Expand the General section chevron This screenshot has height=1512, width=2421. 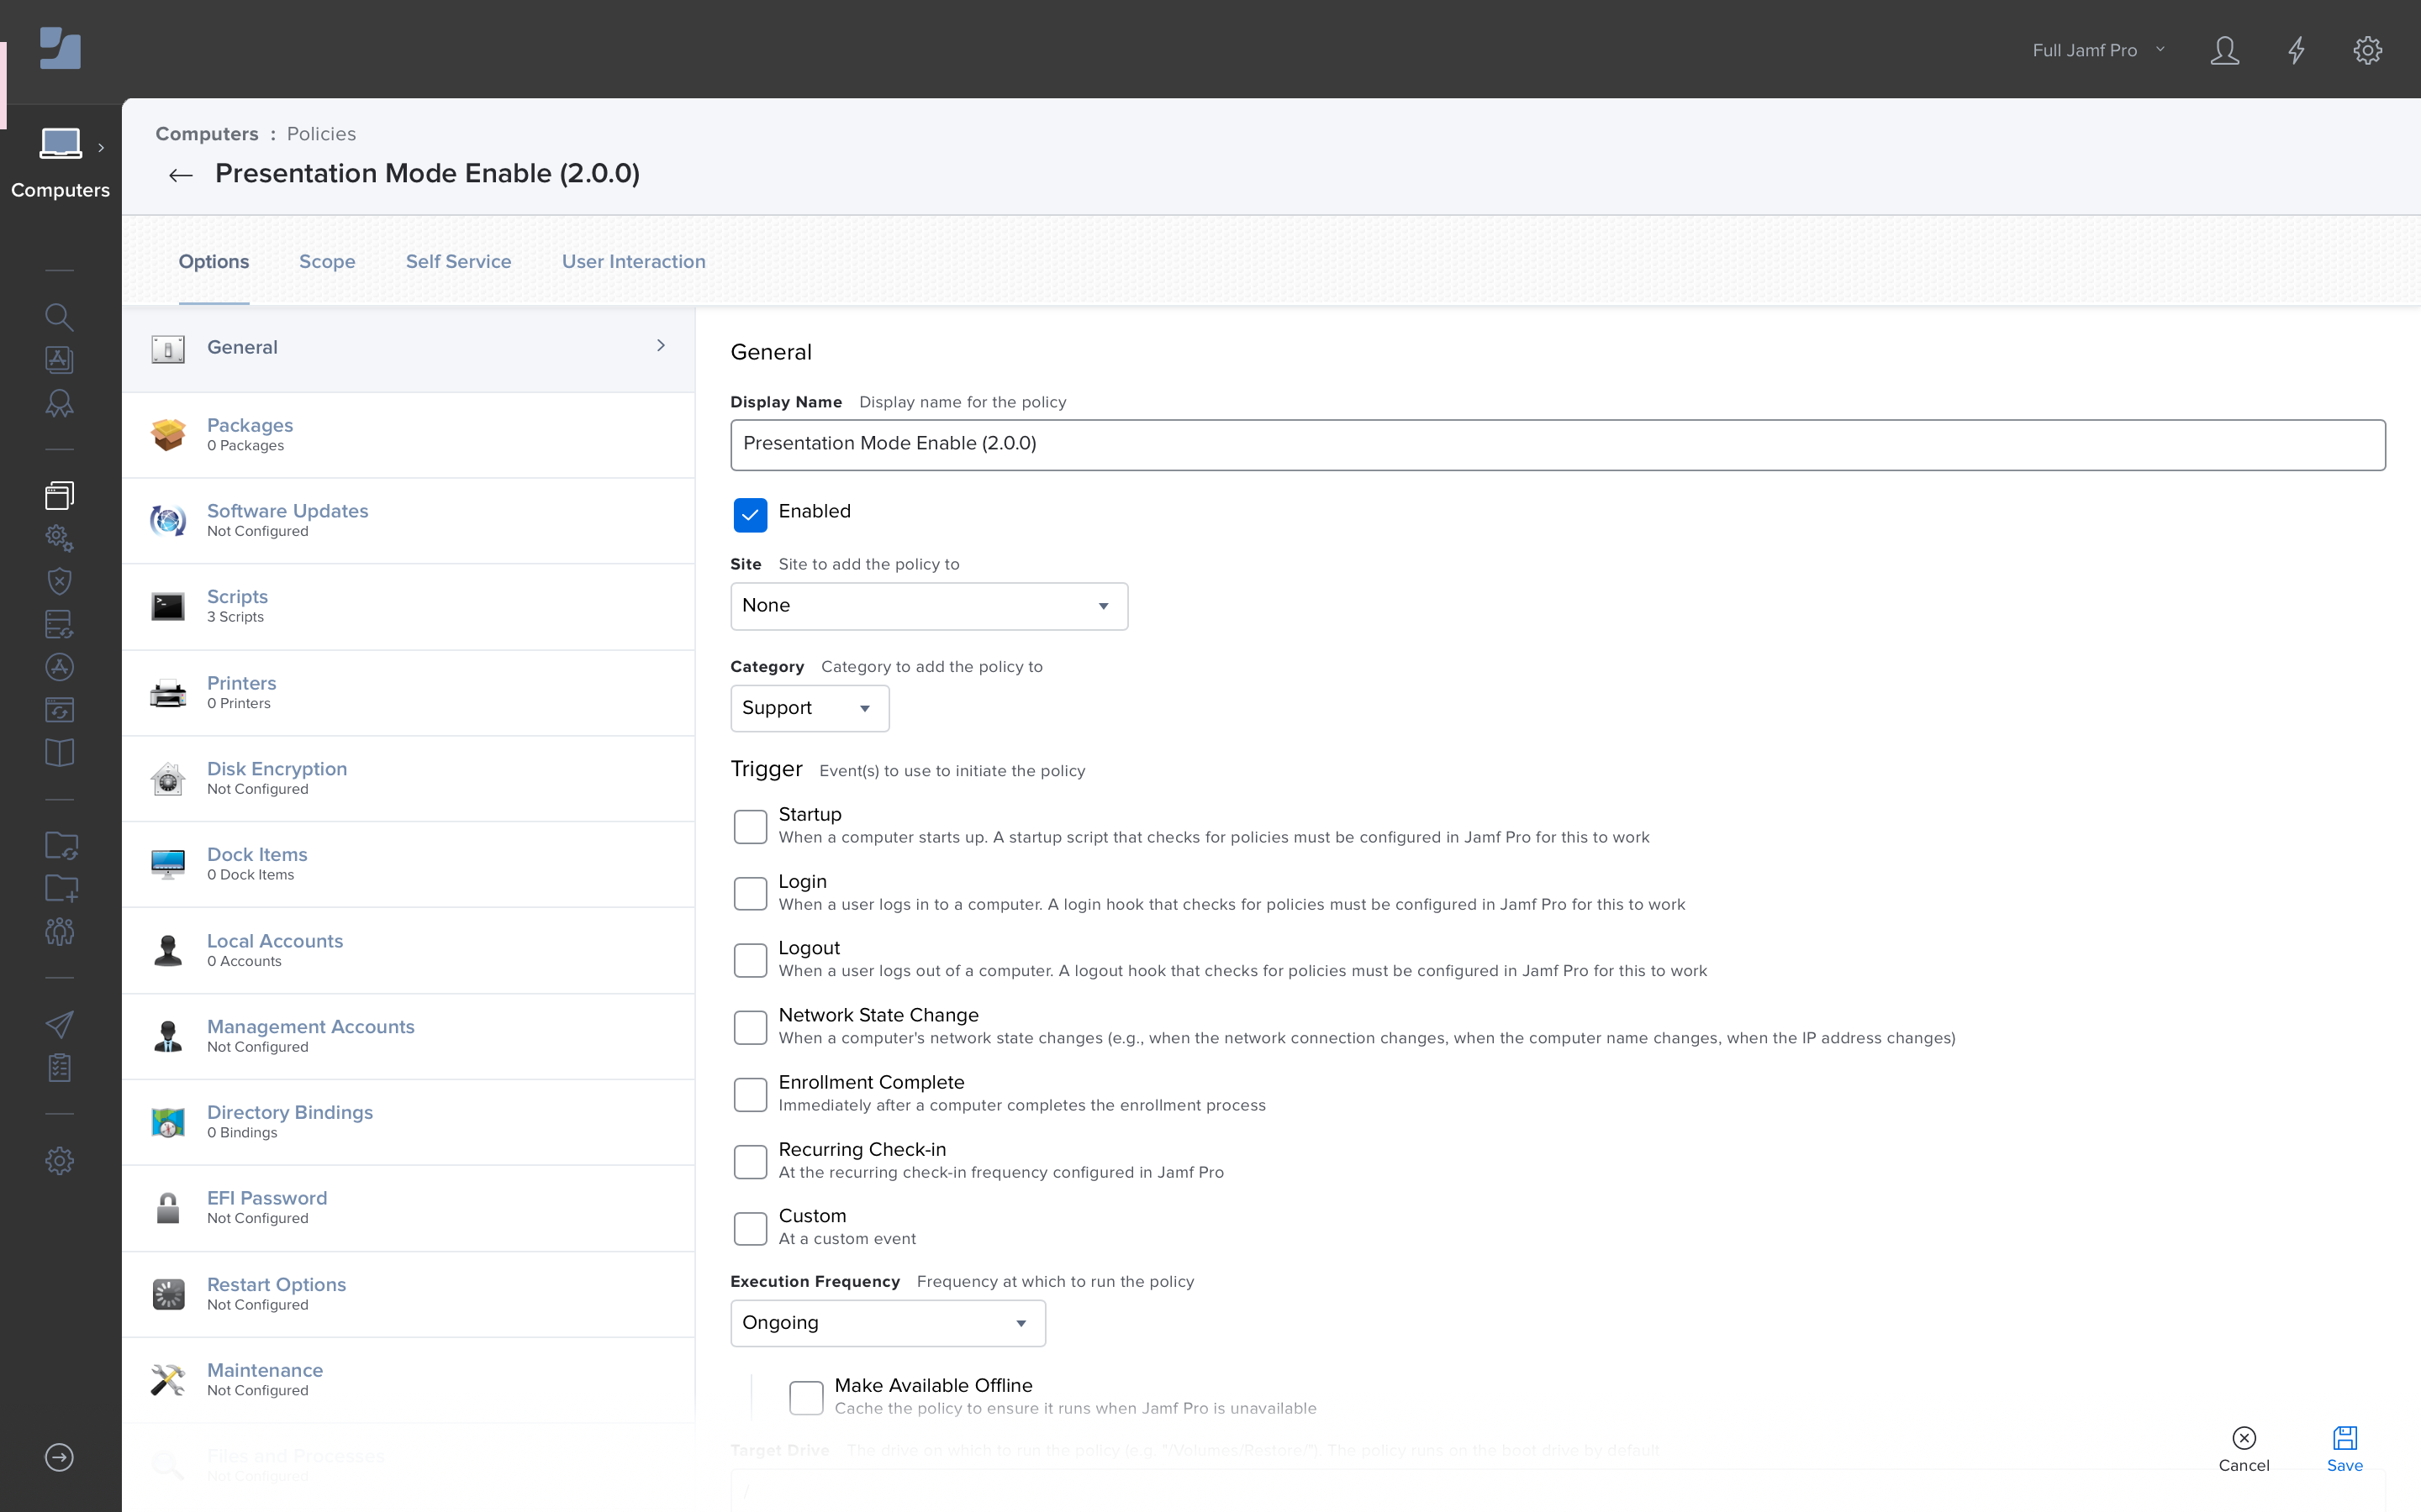pos(662,347)
